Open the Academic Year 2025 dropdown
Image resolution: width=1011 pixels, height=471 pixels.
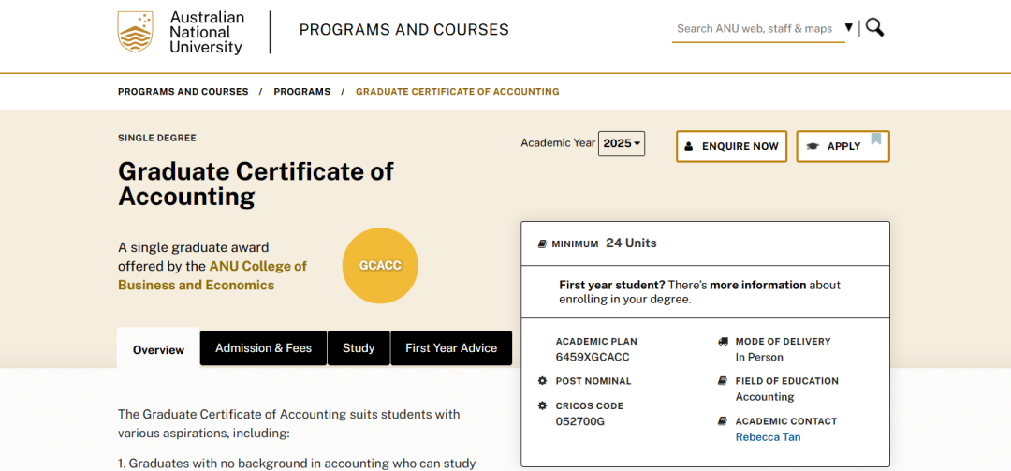point(622,143)
